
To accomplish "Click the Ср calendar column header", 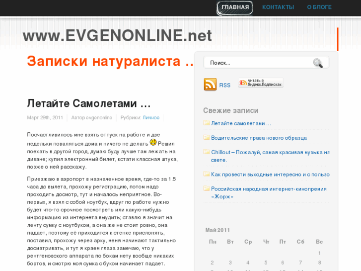I will (x=248, y=242).
